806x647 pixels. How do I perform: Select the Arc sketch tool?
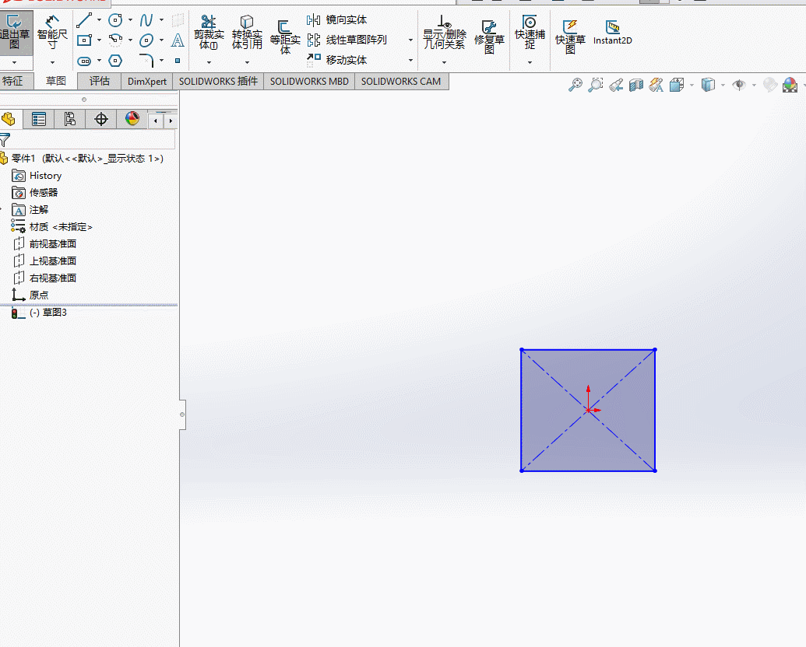pyautogui.click(x=115, y=40)
